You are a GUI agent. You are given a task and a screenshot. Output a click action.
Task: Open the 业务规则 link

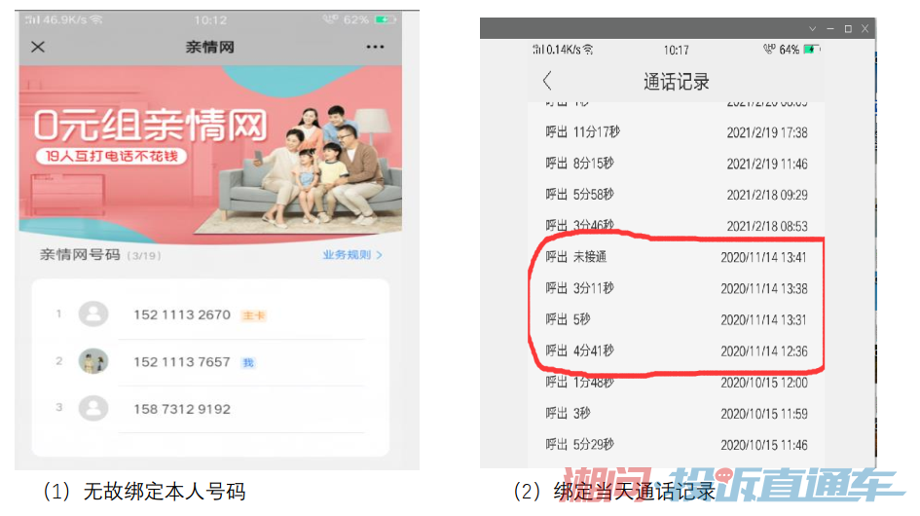347,255
